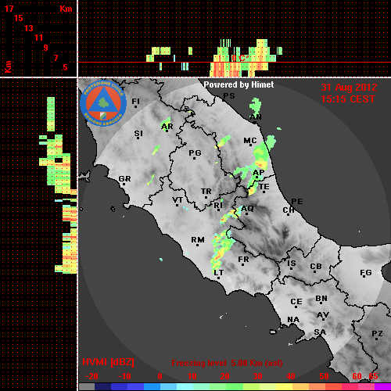Click the RM city label
This screenshot has height=391, width=391.
click(x=198, y=239)
